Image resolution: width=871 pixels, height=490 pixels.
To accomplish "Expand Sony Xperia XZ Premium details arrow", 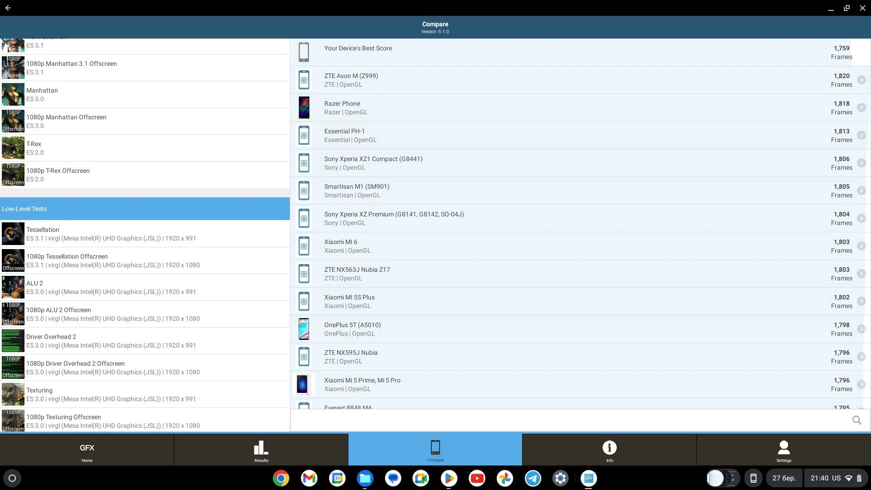I will (861, 218).
